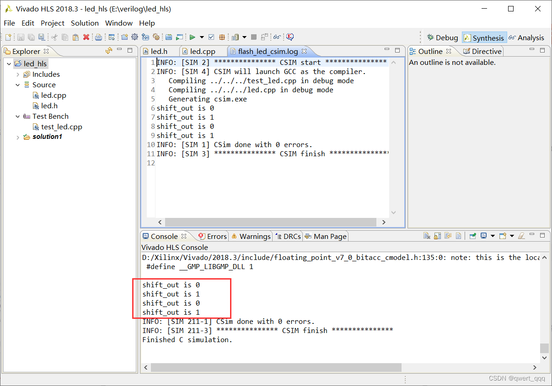Open the Directive tab

(482, 51)
